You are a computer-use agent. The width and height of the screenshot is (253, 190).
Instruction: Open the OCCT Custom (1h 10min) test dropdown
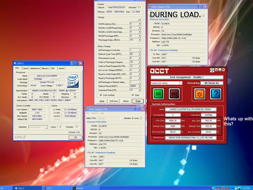tap(181, 83)
